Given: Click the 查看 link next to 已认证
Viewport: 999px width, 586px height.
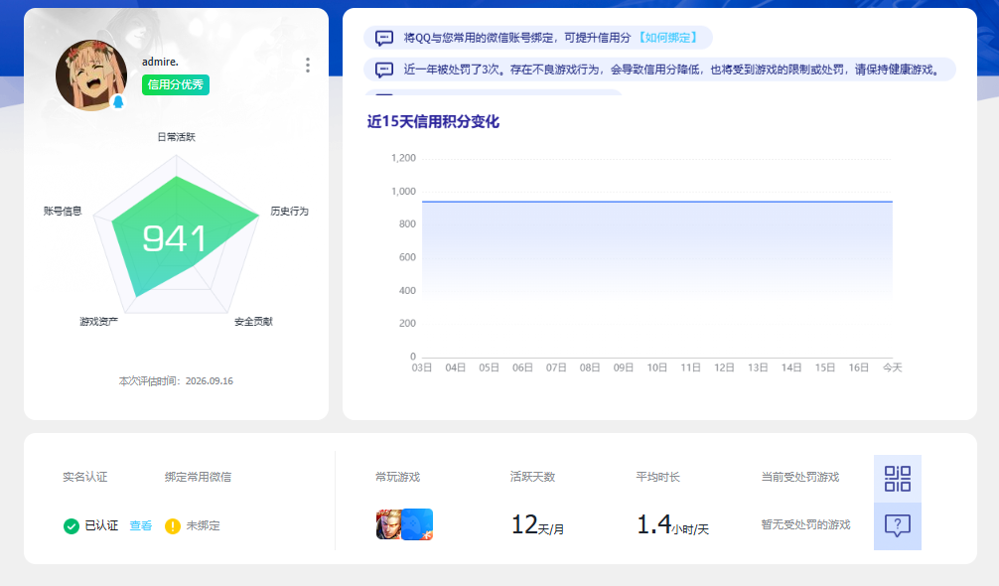Looking at the screenshot, I should [141, 525].
